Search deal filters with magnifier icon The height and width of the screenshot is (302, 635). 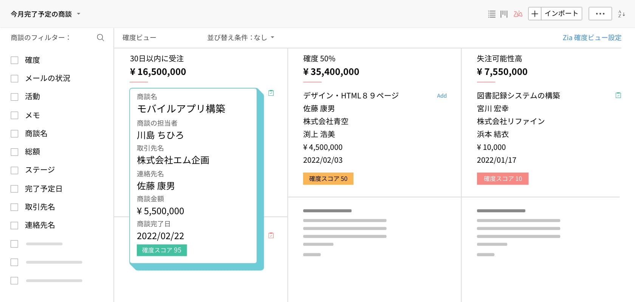[x=100, y=37]
